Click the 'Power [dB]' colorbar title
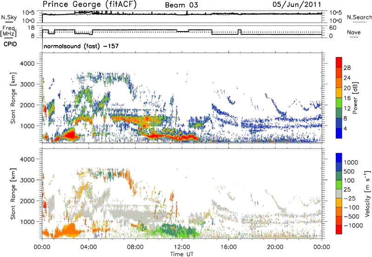 tap(355, 98)
